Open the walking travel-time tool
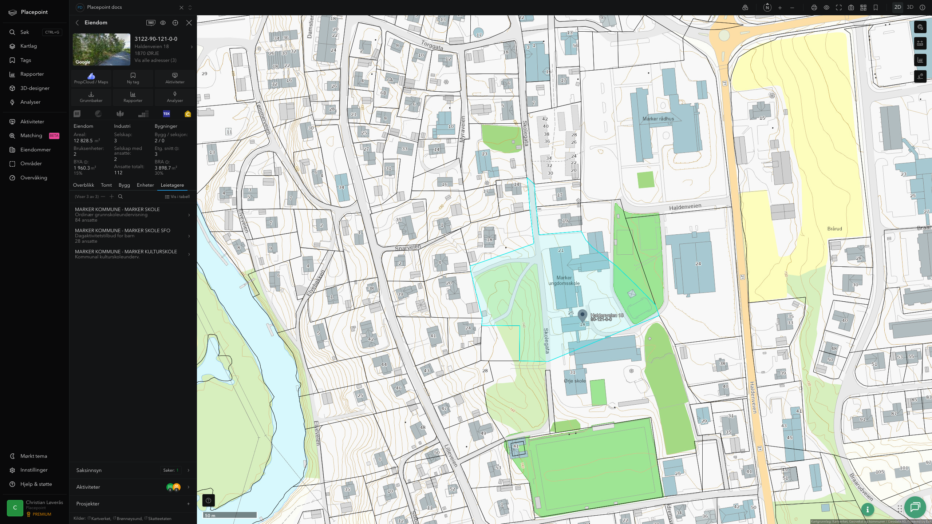932x524 pixels. [920, 76]
